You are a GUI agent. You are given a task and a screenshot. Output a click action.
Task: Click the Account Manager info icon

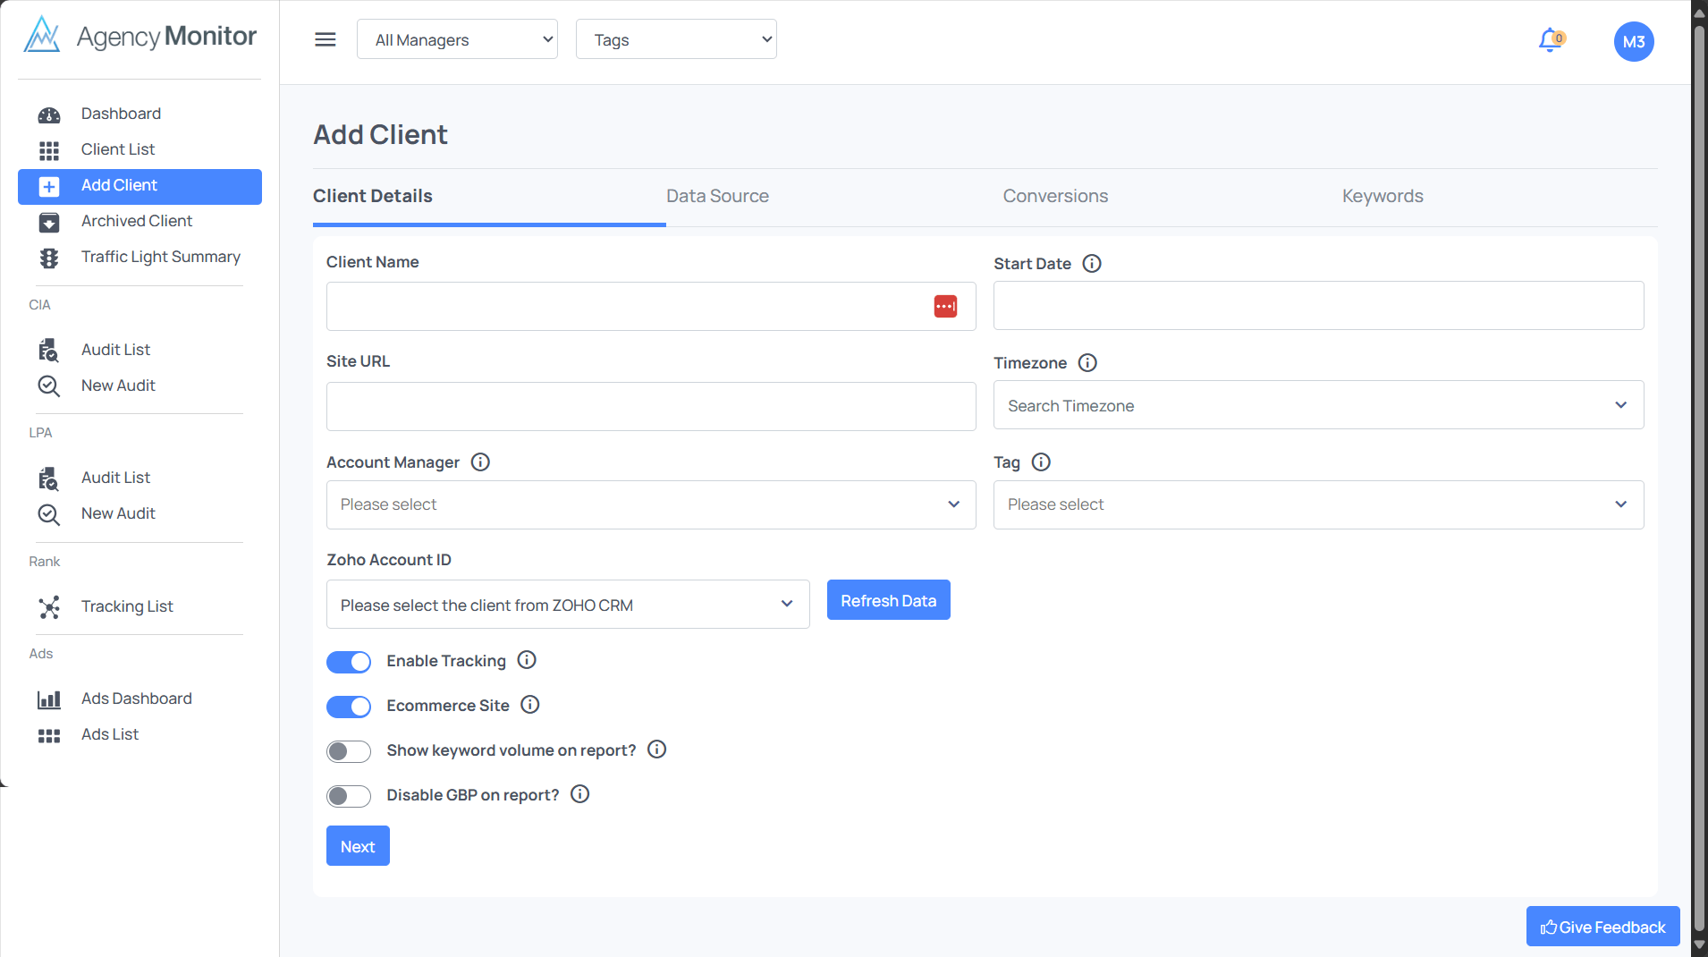click(480, 462)
